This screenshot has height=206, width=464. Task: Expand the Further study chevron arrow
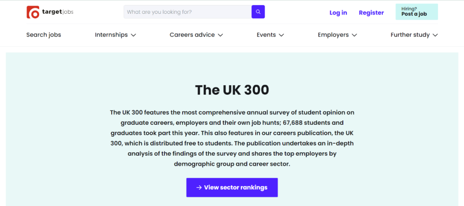(435, 35)
